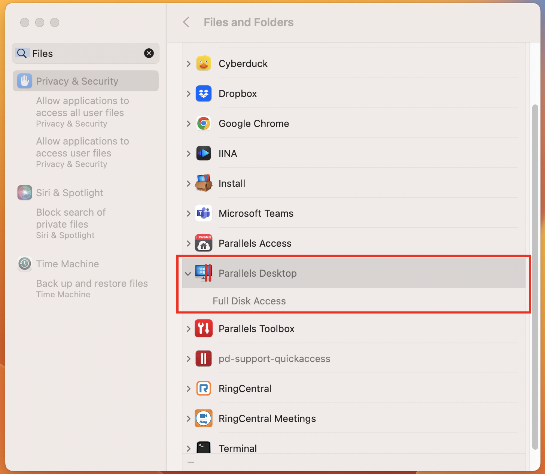545x474 pixels.
Task: Open 'Block search of private files' result
Action: (x=71, y=224)
